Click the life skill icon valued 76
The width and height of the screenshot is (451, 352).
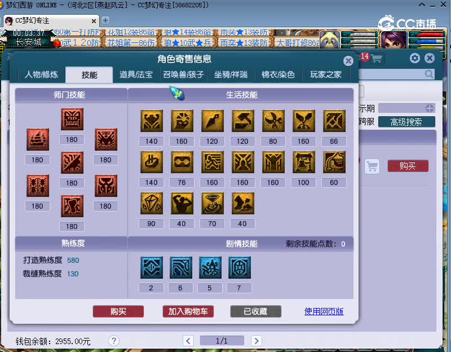(x=182, y=162)
